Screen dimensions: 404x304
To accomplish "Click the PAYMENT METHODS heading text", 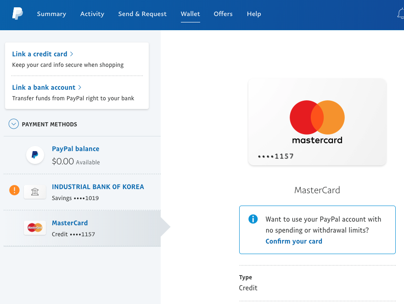I will point(50,125).
